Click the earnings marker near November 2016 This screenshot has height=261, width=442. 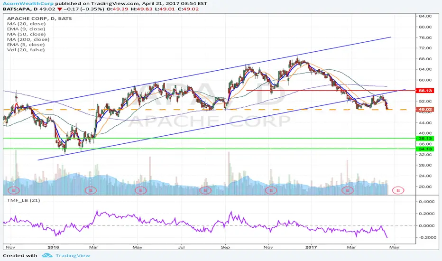[271, 190]
